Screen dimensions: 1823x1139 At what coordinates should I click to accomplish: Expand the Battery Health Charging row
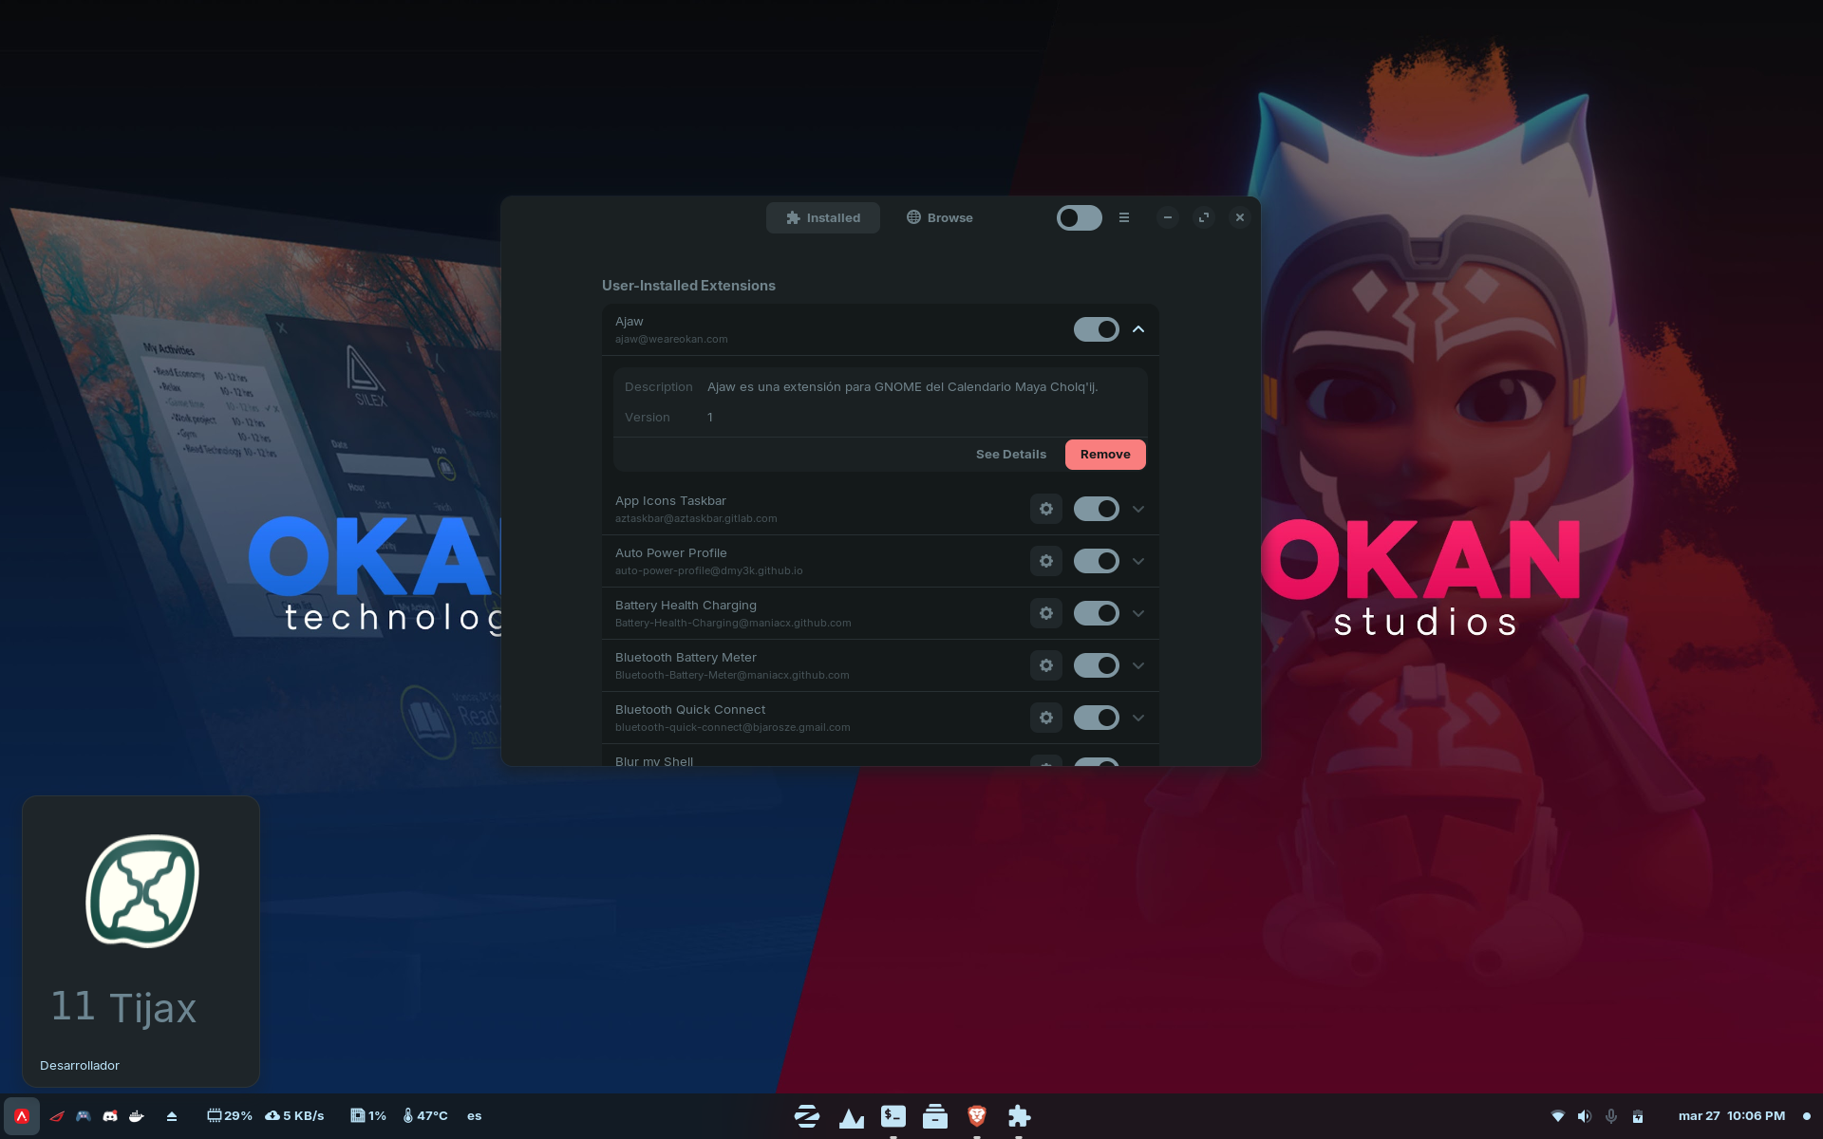click(1138, 613)
